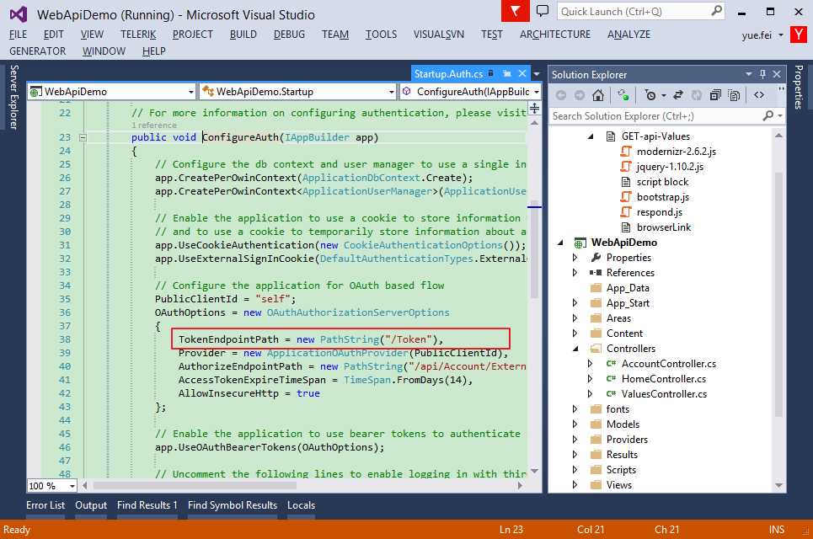This screenshot has width=813, height=539.
Task: Select browserLink under GET-api-Values
Action: [664, 227]
